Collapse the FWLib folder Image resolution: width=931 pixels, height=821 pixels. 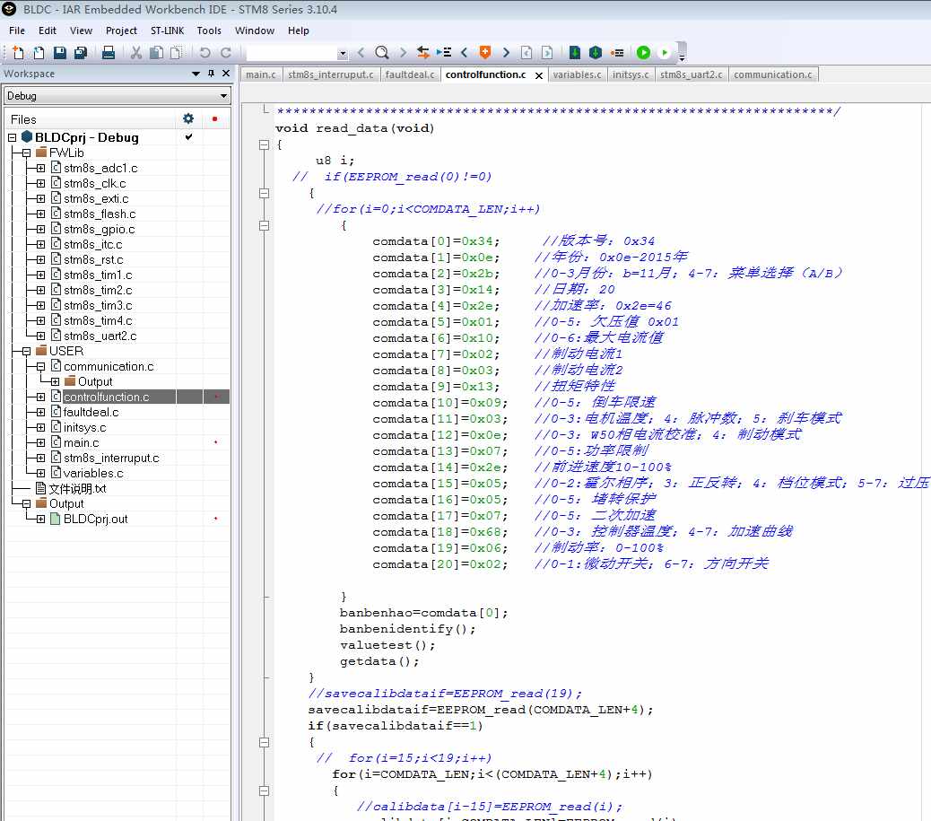click(x=26, y=153)
